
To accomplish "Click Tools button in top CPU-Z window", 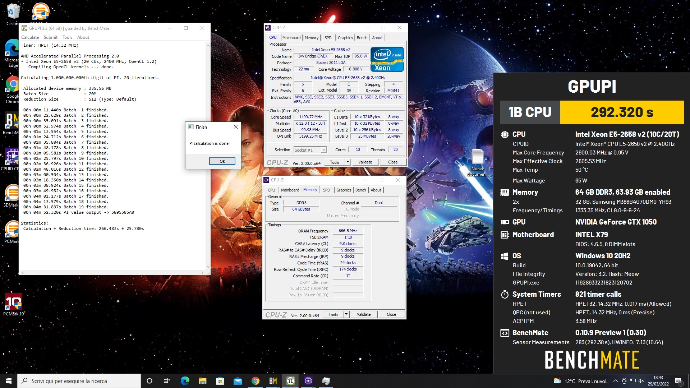I will point(335,162).
